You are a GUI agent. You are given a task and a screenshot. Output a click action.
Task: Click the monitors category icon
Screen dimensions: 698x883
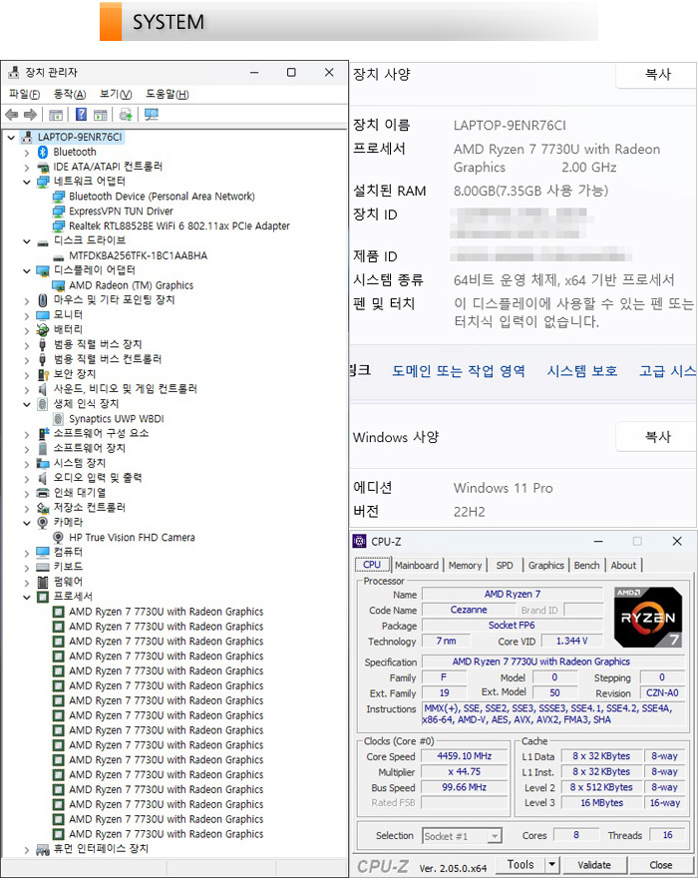coord(43,315)
